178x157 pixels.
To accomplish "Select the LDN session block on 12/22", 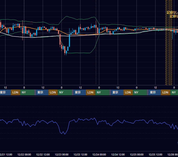I will point(53,92).
